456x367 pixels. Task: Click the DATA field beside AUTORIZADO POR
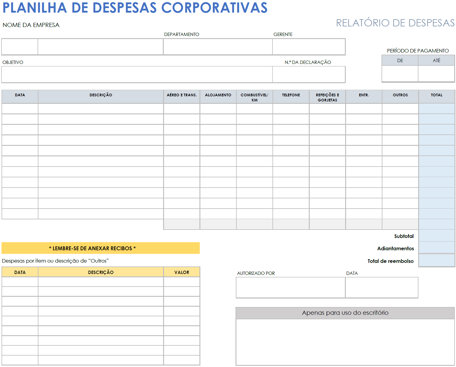(x=382, y=287)
